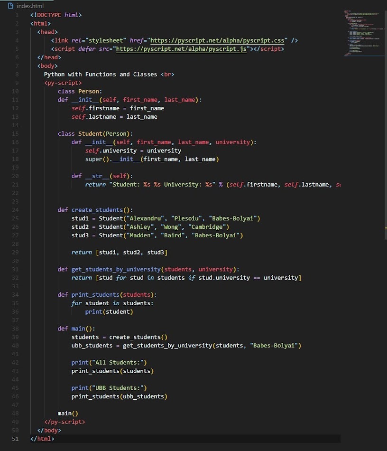387x451 pixels.
Task: Click '<!DOCTYPE html>' on line 1
Action: (x=56, y=15)
